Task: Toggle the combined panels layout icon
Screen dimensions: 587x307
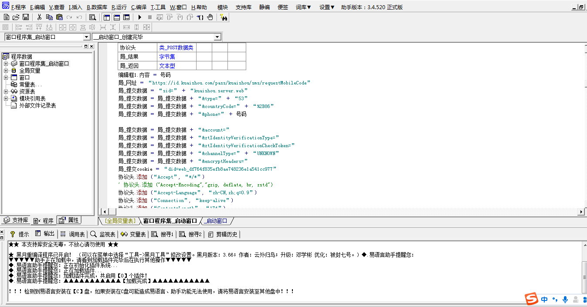Action: [x=126, y=17]
